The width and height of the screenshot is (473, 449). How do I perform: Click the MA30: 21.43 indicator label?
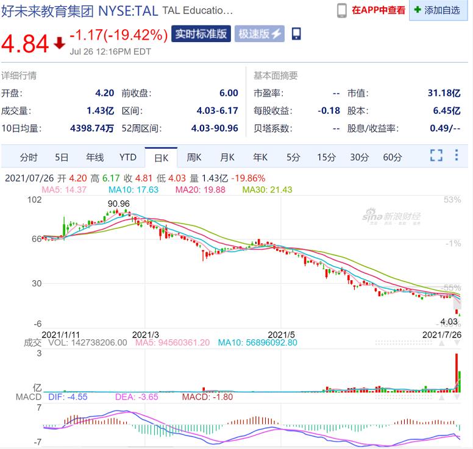267,189
